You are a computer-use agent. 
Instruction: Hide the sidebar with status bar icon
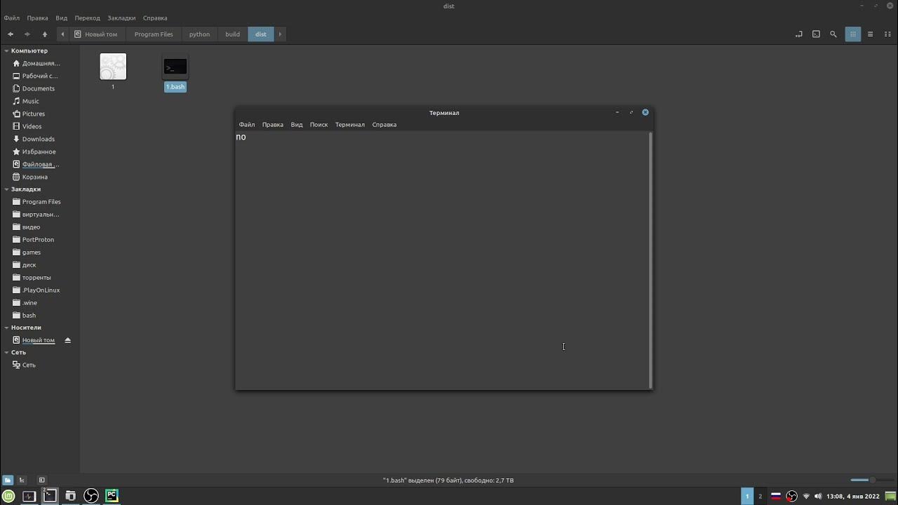coord(41,480)
